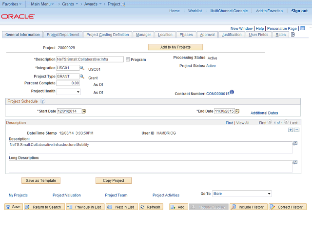
Task: Open the Project Team link
Action: 116,195
